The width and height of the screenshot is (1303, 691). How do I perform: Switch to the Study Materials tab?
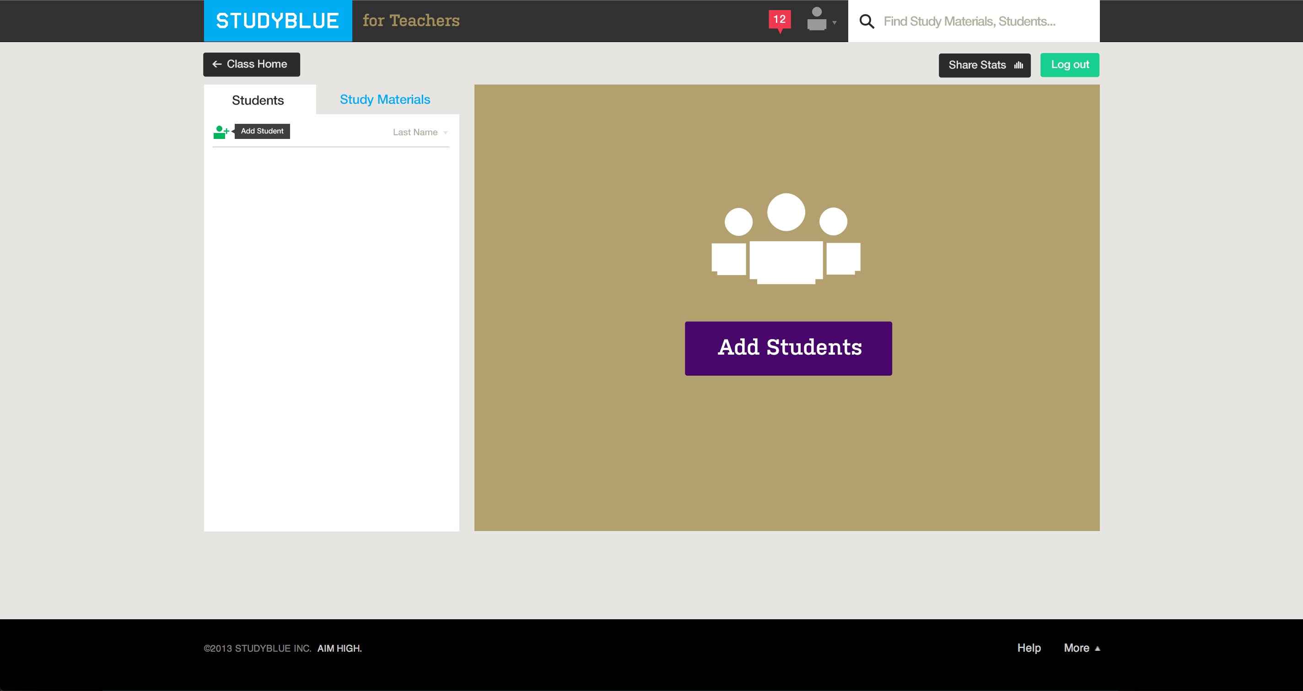coord(385,100)
